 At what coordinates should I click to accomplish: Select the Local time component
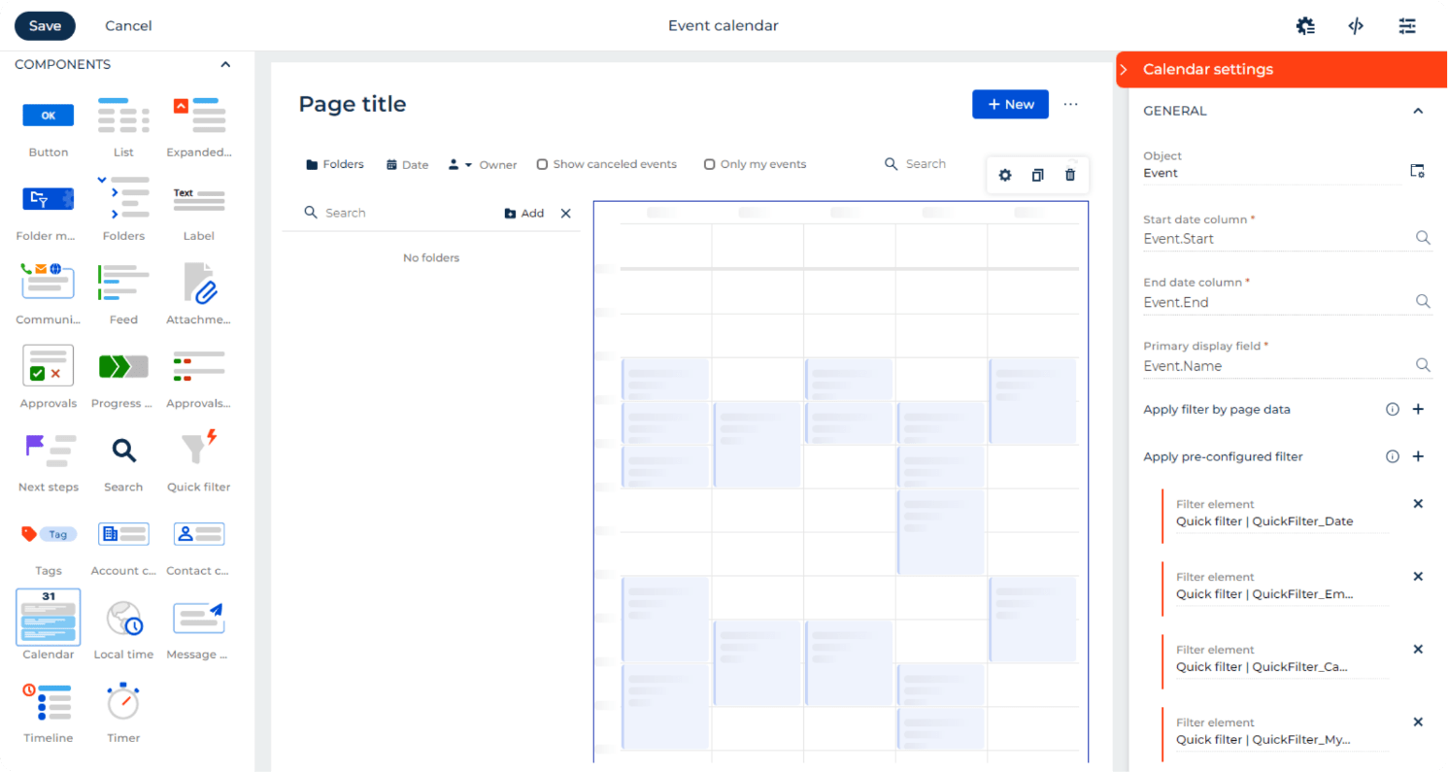[x=123, y=618]
